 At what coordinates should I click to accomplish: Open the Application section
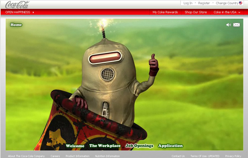coord(170,146)
